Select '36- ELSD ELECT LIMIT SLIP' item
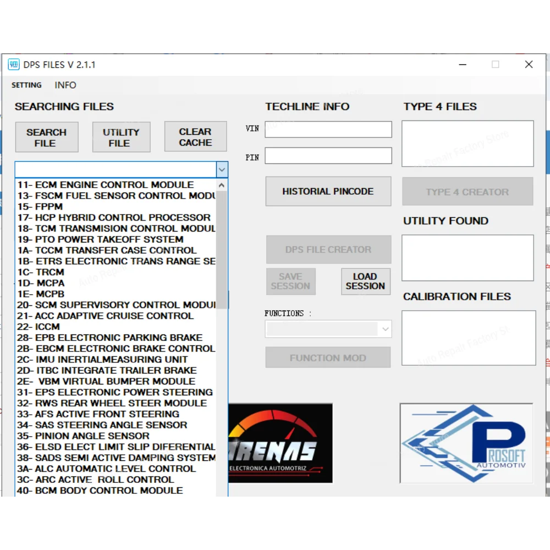The width and height of the screenshot is (550, 550). 116,447
